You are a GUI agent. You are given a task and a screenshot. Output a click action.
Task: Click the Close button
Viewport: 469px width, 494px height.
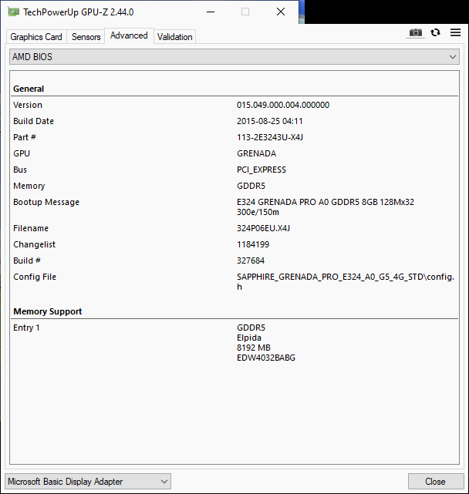click(436, 482)
